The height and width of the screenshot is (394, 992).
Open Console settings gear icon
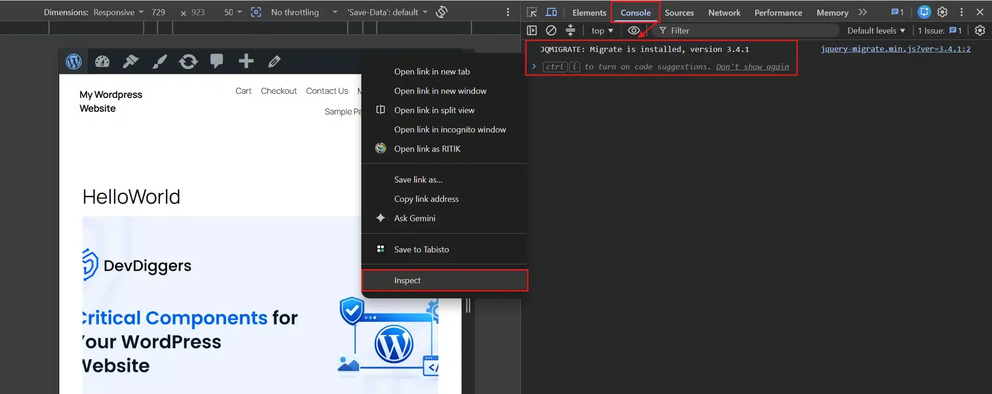coord(980,30)
